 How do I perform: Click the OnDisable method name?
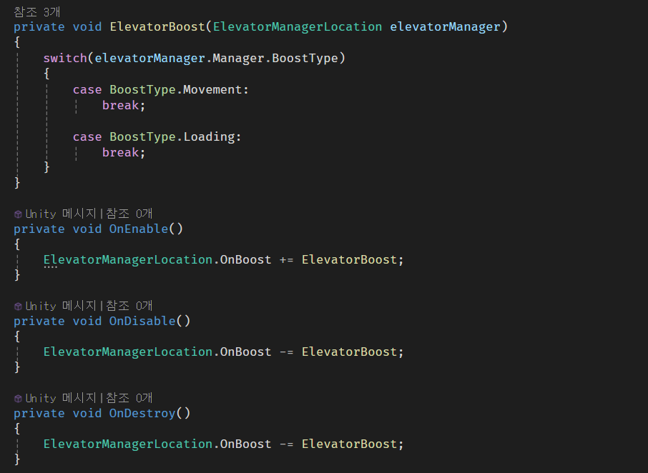point(142,321)
